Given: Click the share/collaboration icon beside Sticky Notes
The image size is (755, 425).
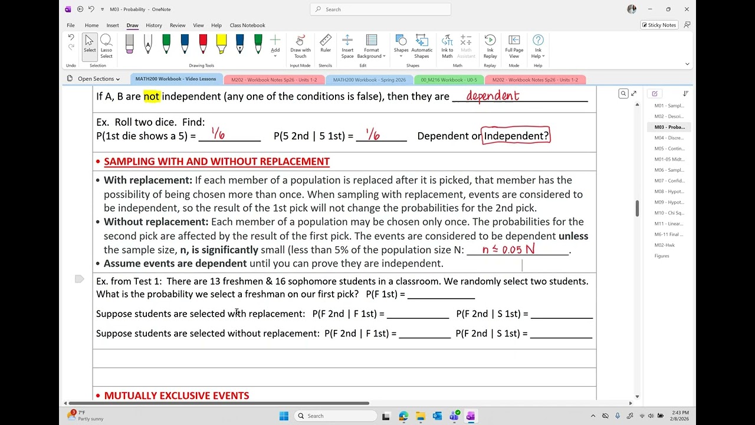Looking at the screenshot, I should click(687, 25).
